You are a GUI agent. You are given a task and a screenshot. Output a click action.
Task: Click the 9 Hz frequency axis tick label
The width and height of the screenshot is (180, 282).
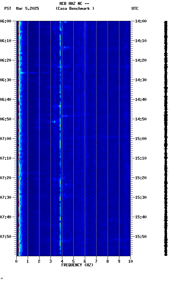[119, 261]
